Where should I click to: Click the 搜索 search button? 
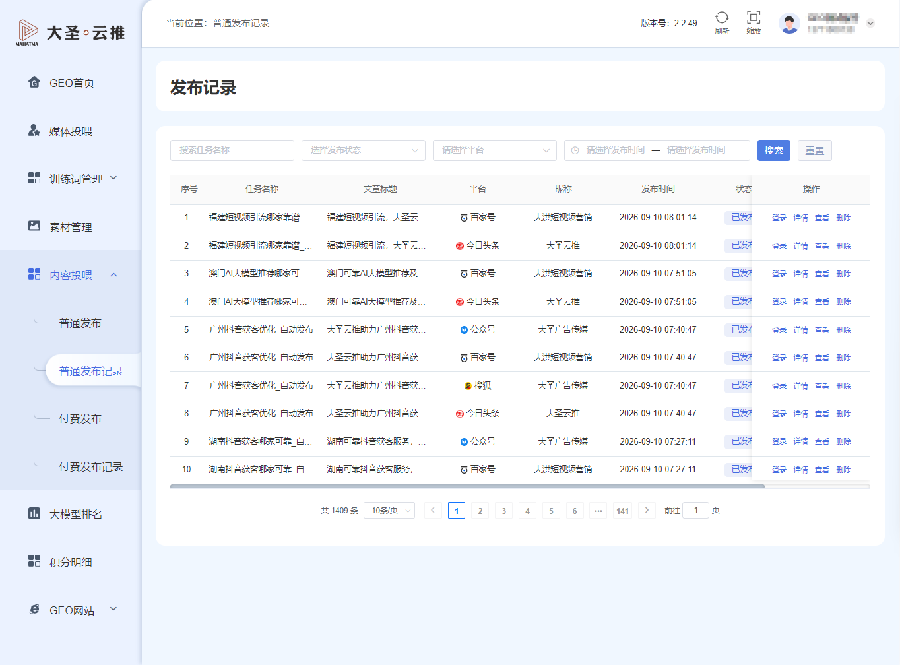774,150
